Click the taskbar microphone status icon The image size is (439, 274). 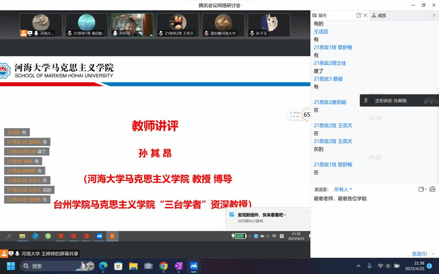click(x=370, y=266)
